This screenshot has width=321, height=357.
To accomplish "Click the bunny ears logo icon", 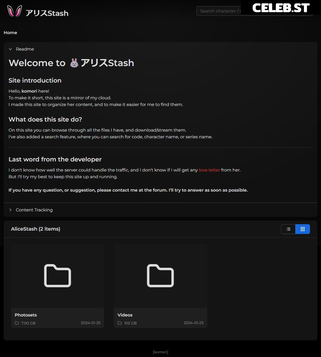I will click(14, 11).
